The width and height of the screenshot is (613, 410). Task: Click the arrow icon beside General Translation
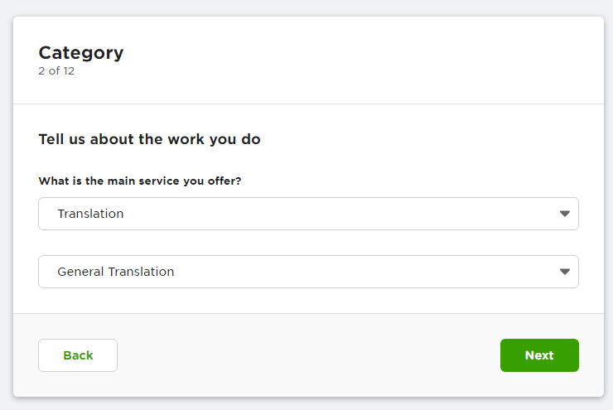pos(564,272)
